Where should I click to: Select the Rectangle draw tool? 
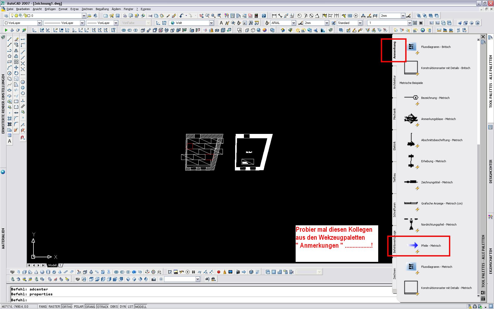pyautogui.click(x=10, y=62)
